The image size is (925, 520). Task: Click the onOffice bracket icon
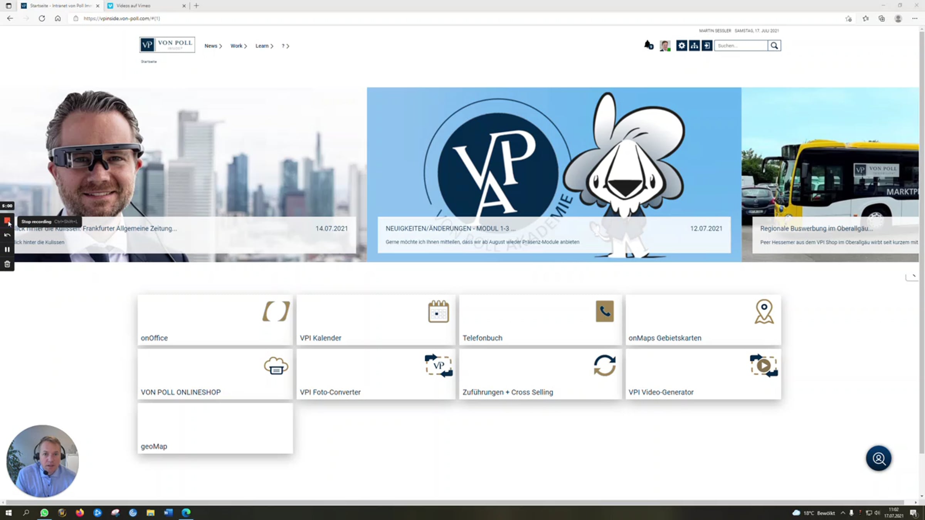276,311
